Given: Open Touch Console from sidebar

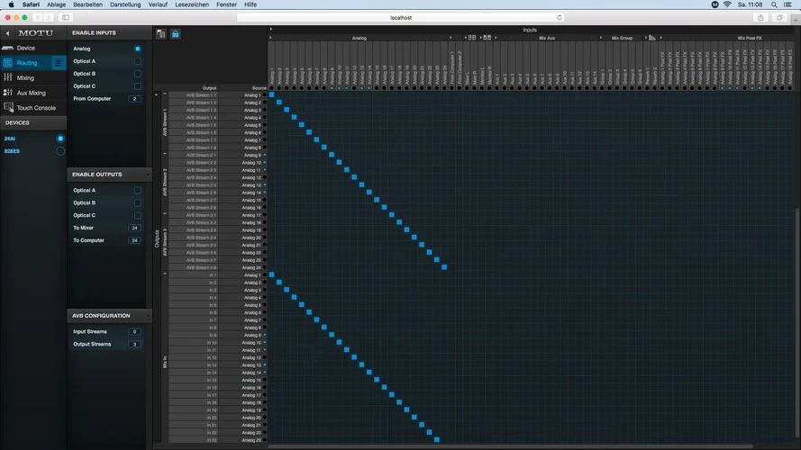Looking at the screenshot, I should [x=35, y=108].
